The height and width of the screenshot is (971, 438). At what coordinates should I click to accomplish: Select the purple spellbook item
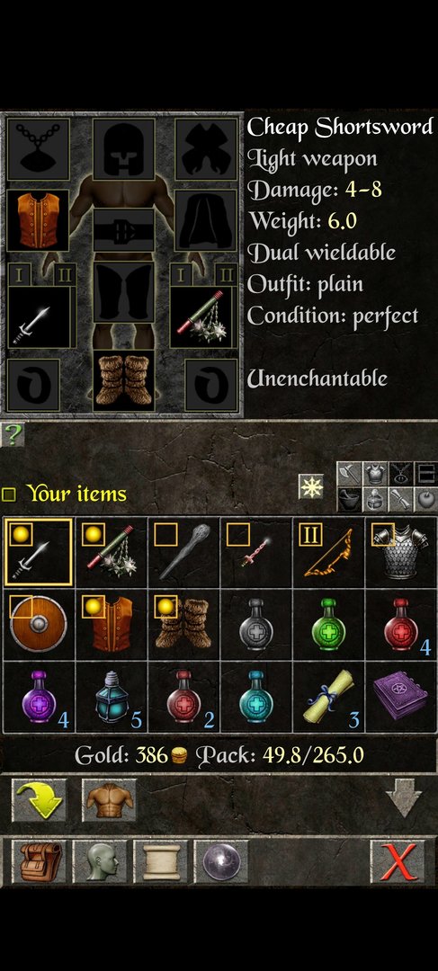point(400,698)
